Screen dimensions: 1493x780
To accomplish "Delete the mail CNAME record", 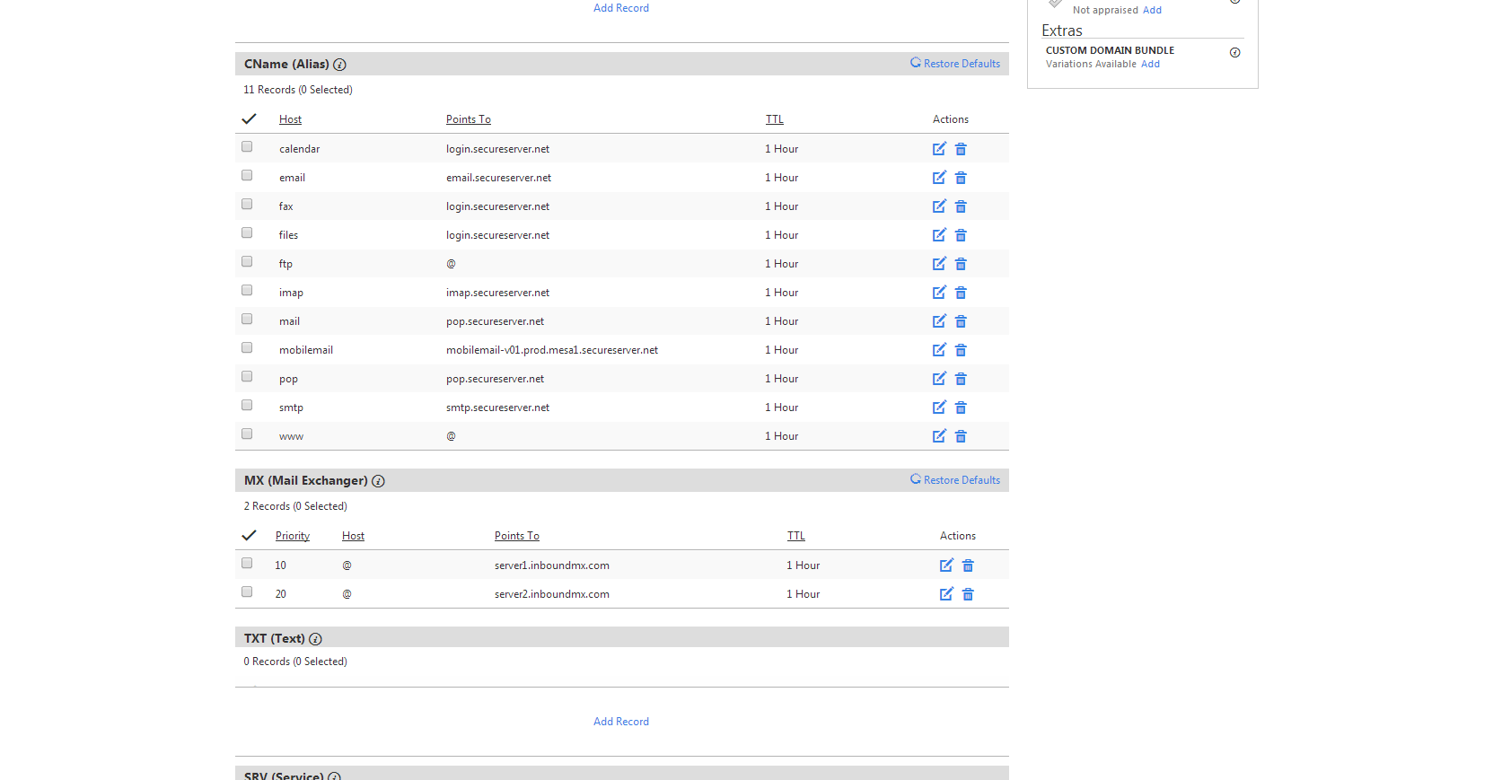I will pos(961,321).
